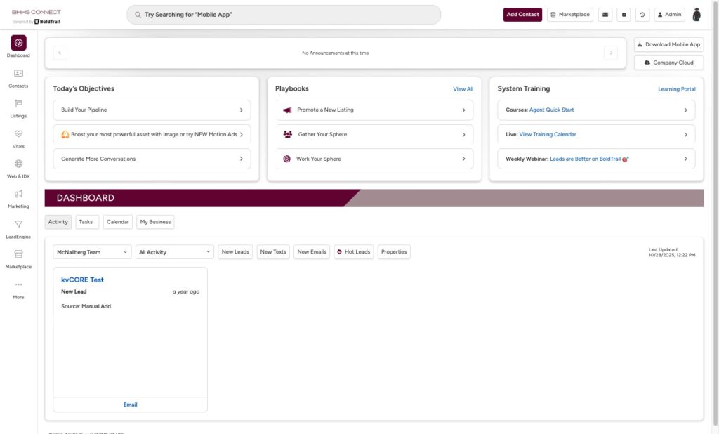Show more sidebar options via More

(x=18, y=289)
